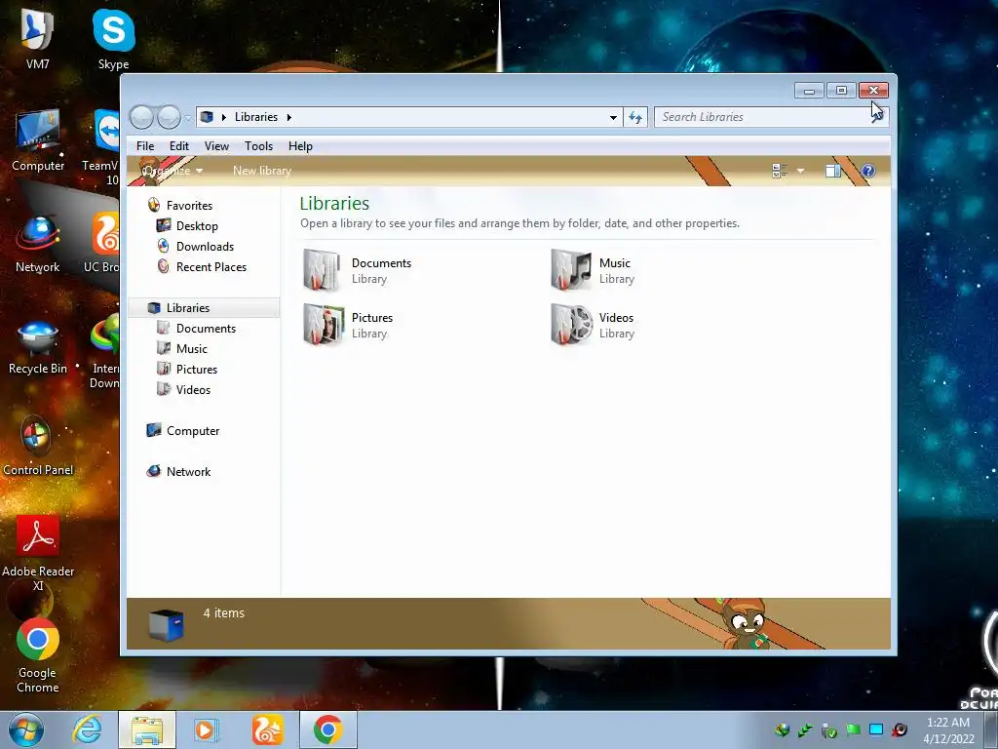Show the preview pane icon

pos(832,171)
